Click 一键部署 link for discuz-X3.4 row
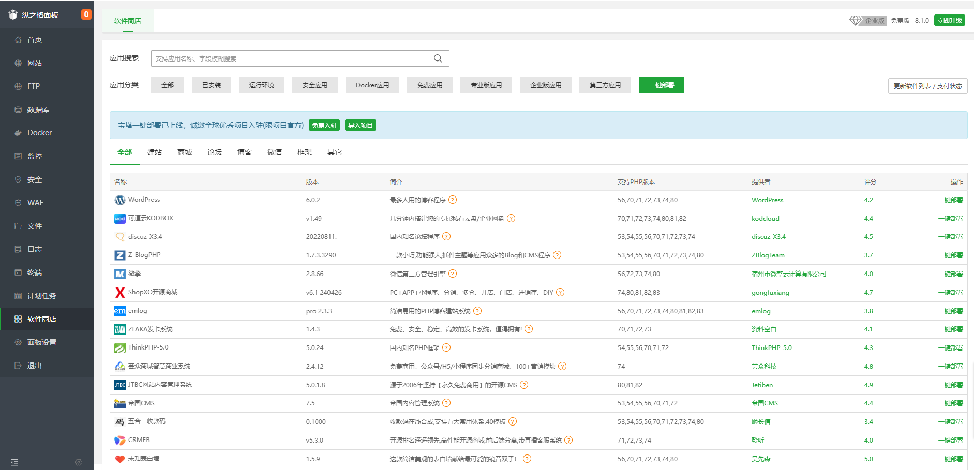The width and height of the screenshot is (974, 470). (x=951, y=237)
